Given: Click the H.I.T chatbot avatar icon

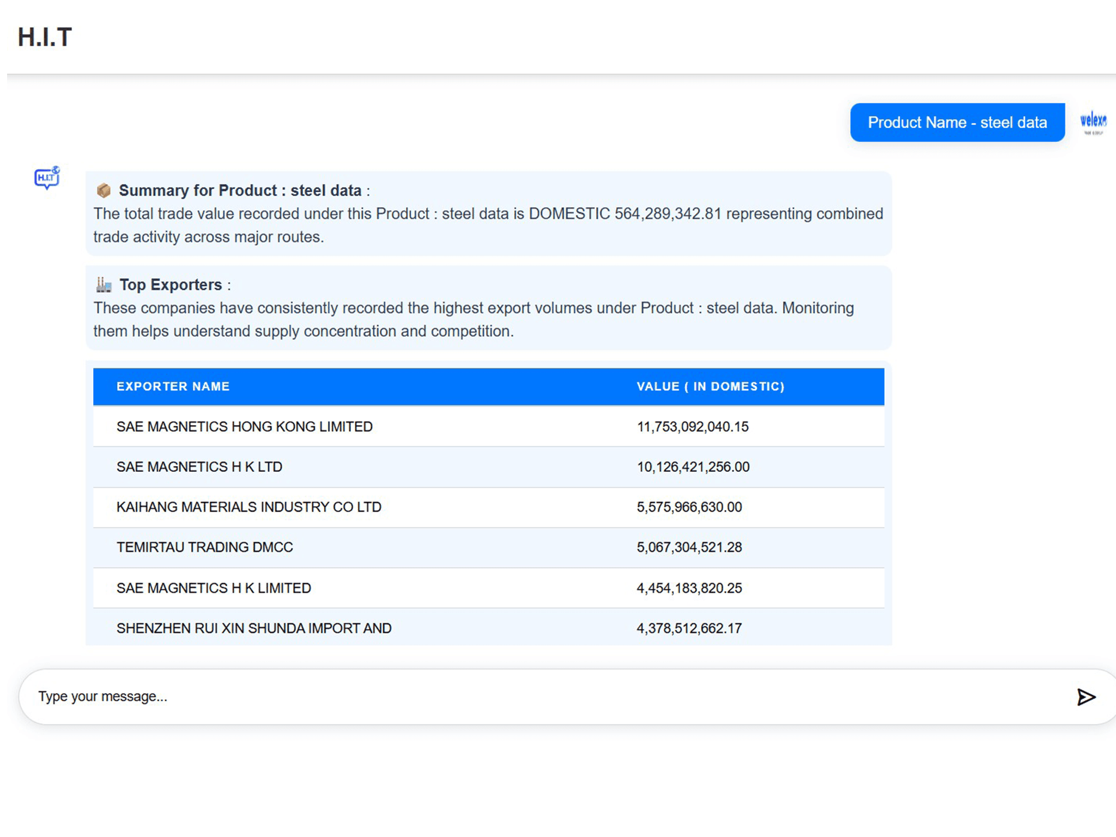Looking at the screenshot, I should coord(47,178).
